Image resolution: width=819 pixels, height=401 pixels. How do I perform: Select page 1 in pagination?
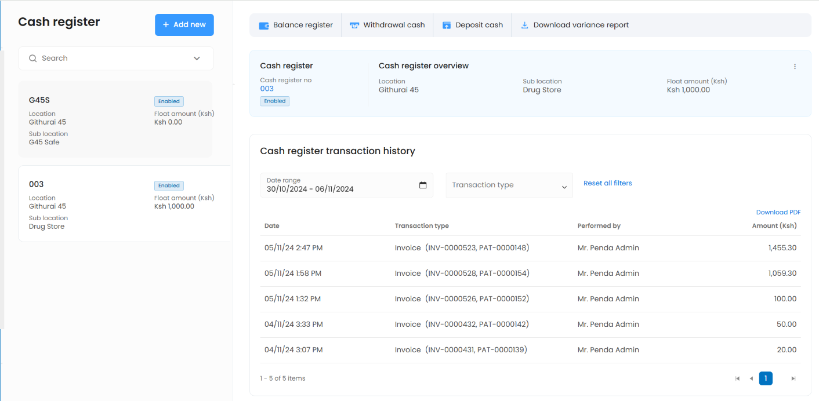click(x=765, y=378)
